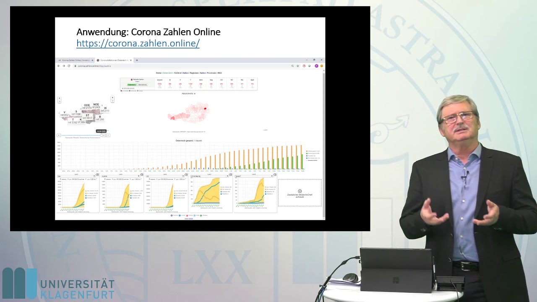Remove the Italy comparison chart
Image resolution: width=537 pixels, height=302 pixels.
(x=97, y=174)
